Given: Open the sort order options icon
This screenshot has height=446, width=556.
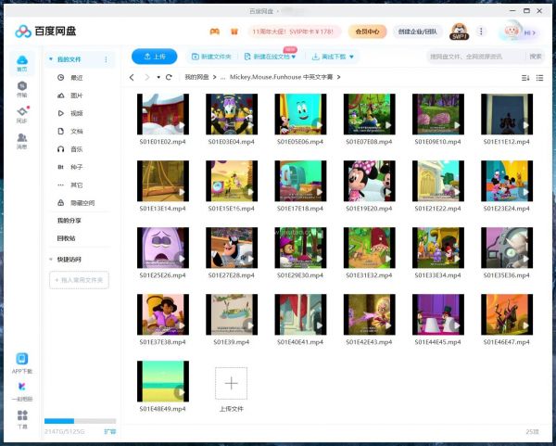Looking at the screenshot, I should click(x=525, y=77).
